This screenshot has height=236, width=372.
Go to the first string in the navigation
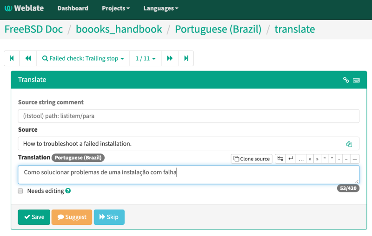(x=12, y=58)
